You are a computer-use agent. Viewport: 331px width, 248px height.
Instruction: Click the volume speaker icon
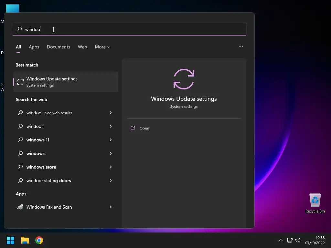coord(298,240)
